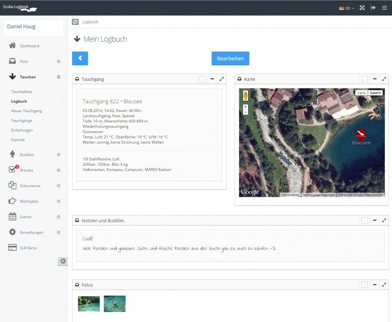The height and width of the screenshot is (322, 392).
Task: Tick the checkbox in Karte panel header
Action: click(364, 79)
